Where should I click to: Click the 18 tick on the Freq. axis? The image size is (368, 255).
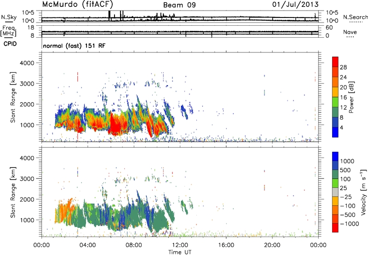tap(31, 28)
